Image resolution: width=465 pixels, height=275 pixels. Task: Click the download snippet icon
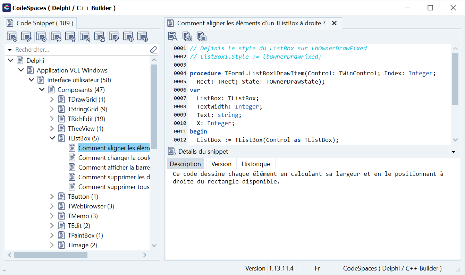(x=142, y=36)
